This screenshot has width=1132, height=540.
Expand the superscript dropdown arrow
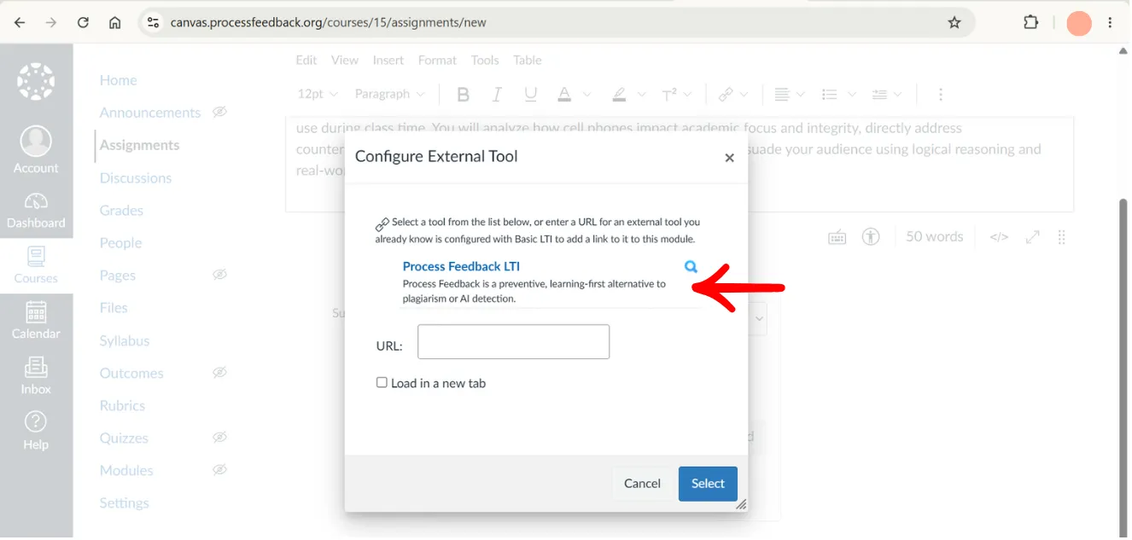click(687, 95)
